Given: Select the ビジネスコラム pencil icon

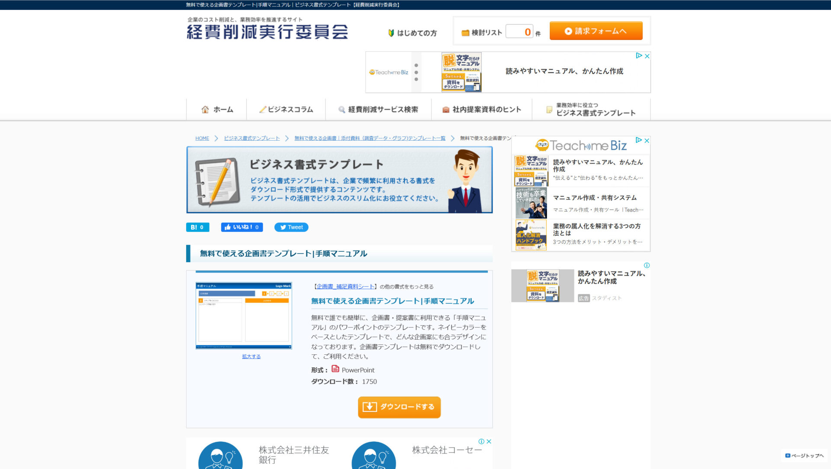Looking at the screenshot, I should [262, 109].
